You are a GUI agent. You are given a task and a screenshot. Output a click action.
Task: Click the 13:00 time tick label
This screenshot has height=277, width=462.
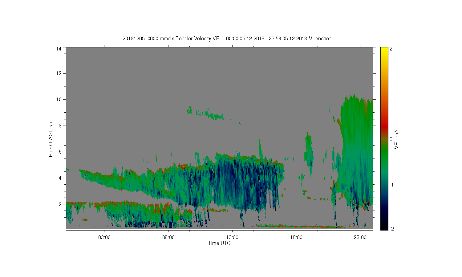232,238
